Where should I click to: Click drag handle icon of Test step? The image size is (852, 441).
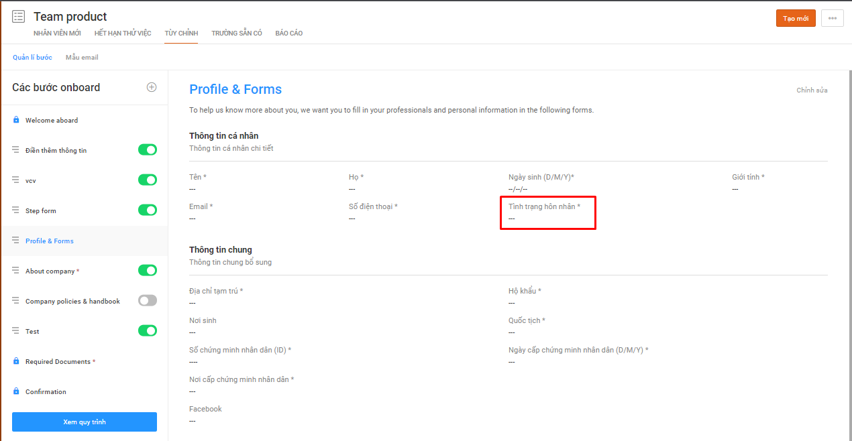coord(15,330)
